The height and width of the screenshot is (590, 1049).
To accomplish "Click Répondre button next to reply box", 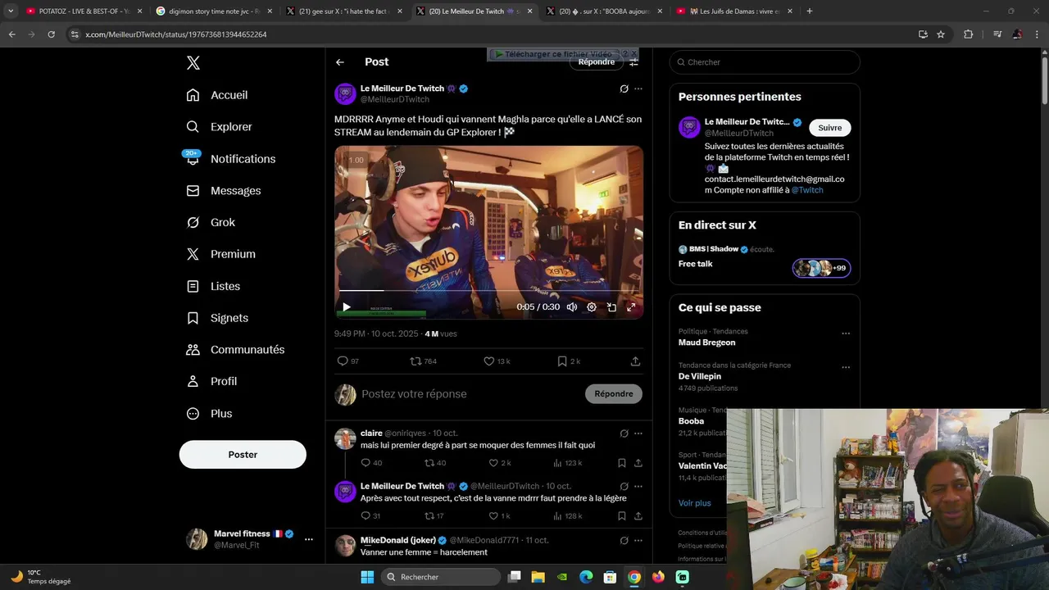I will [614, 394].
